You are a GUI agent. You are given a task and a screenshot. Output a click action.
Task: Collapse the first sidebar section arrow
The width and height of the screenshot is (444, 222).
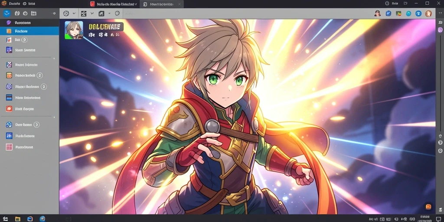coord(54,59)
